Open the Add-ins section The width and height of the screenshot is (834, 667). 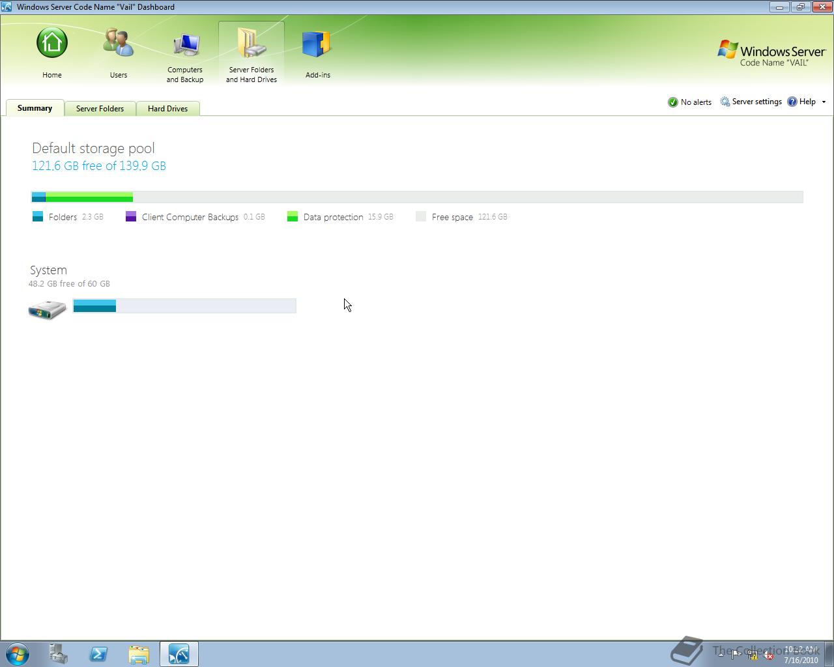318,53
